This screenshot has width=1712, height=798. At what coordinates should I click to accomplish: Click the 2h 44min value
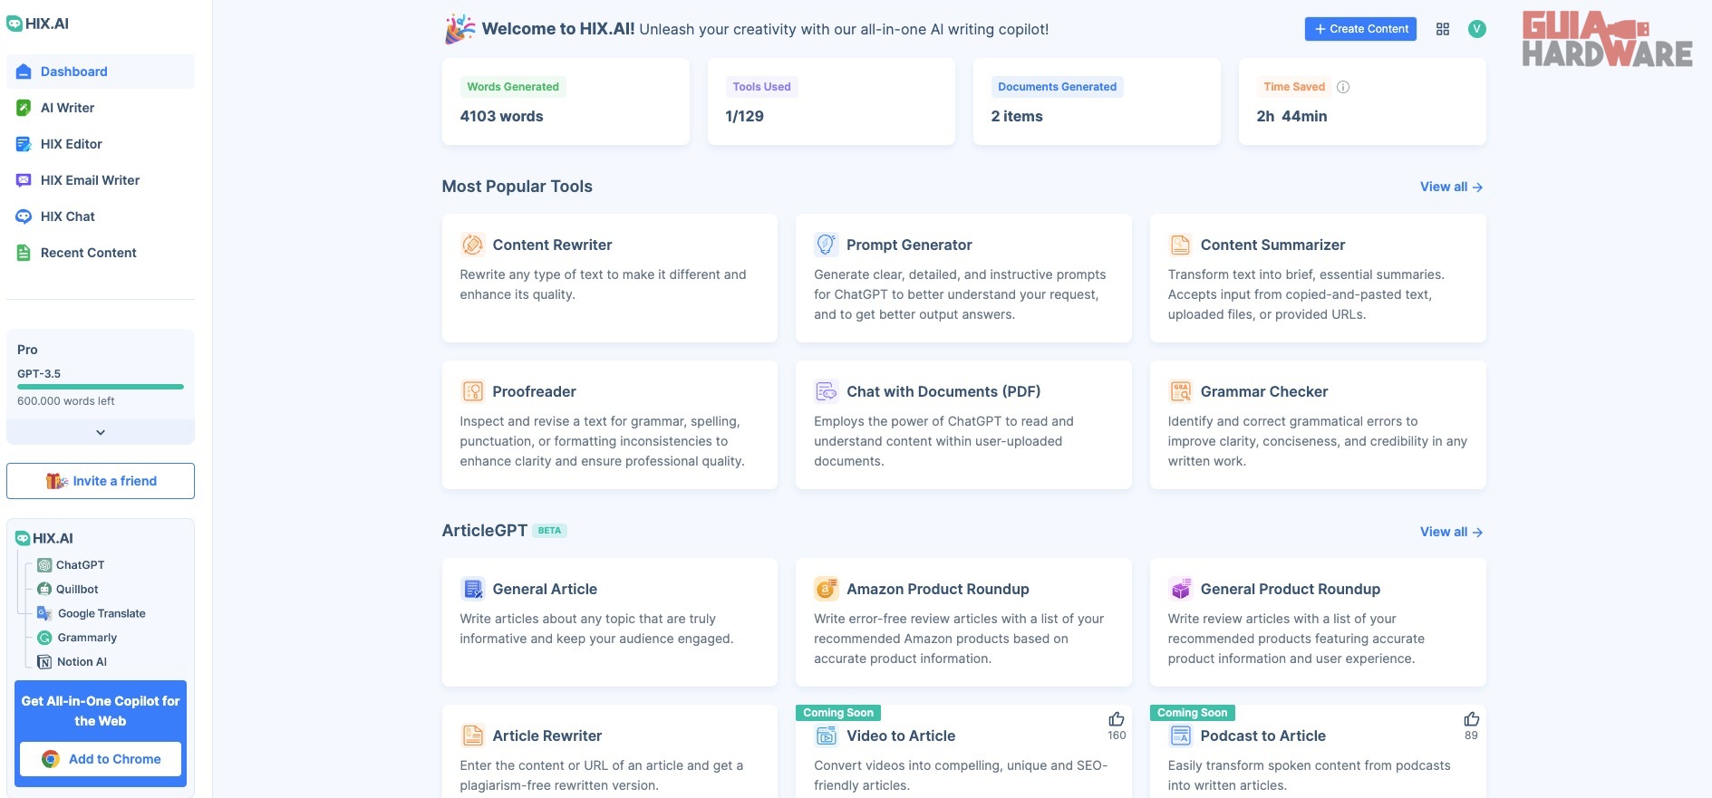pos(1291,116)
